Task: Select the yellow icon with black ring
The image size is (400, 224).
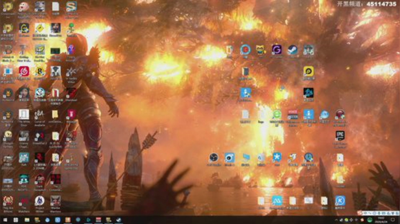Action: [308, 72]
